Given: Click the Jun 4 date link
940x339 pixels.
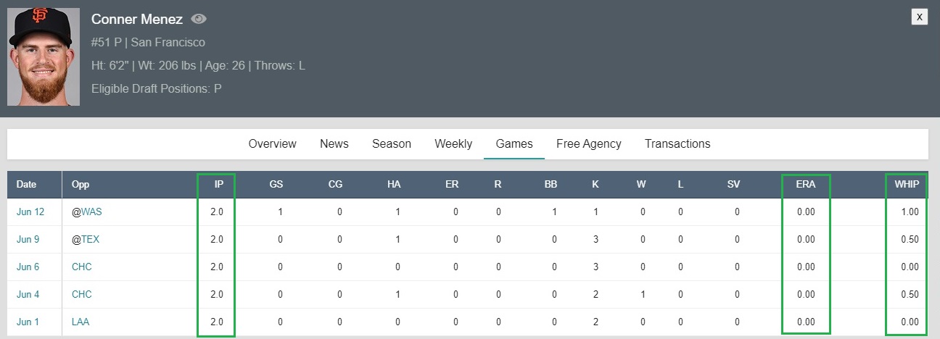Looking at the screenshot, I should (28, 295).
